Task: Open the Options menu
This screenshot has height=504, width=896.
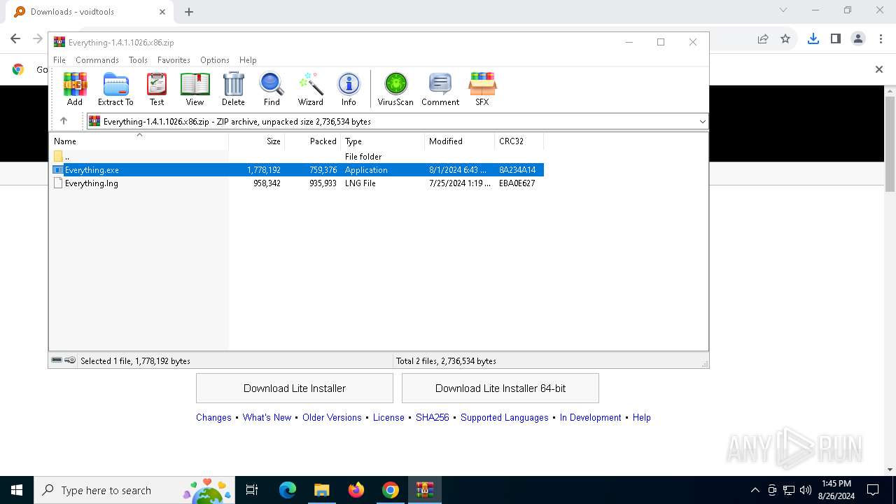Action: tap(215, 60)
